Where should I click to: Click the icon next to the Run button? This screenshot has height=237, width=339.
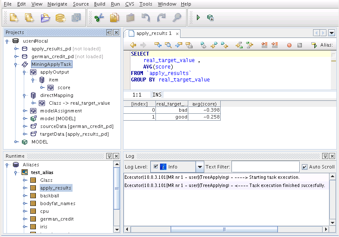point(210,18)
